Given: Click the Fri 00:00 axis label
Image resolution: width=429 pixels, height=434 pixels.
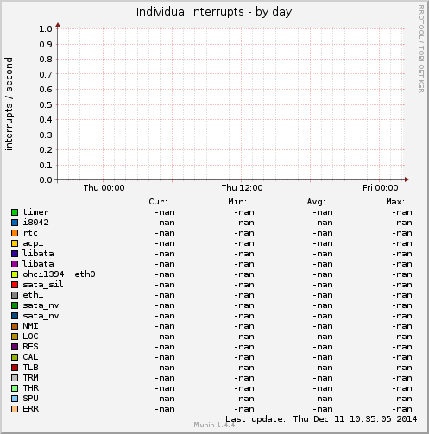Looking at the screenshot, I should 381,188.
